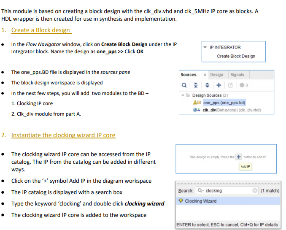Switch to the Signals tab

(x=237, y=75)
